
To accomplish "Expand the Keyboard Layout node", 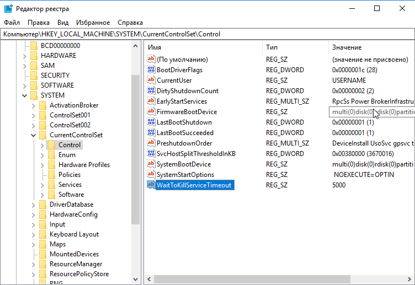I will pos(33,235).
